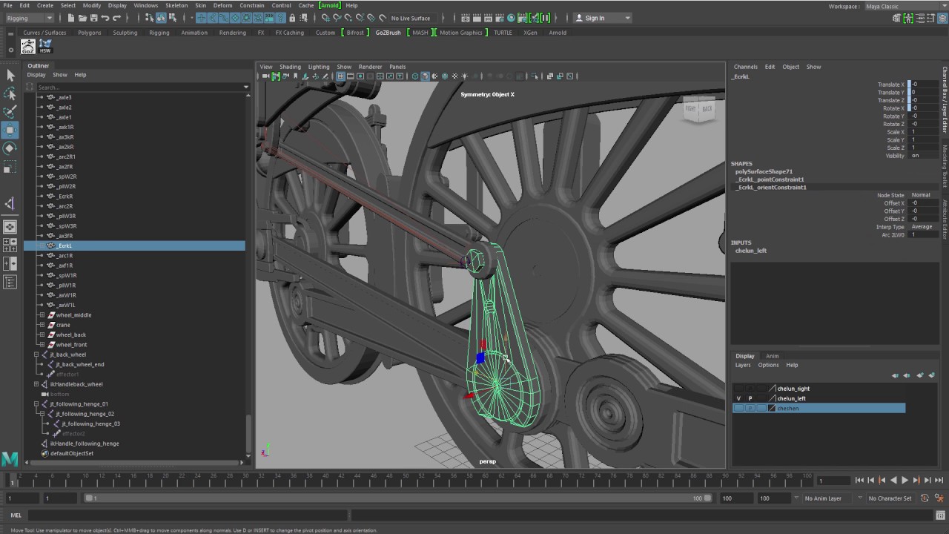Expand the wheel_middle node in Outliner
Screen dimensions: 949x534
(42, 315)
